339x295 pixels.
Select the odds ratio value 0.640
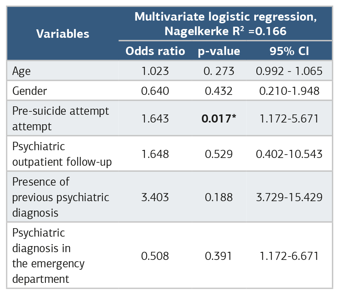point(155,91)
